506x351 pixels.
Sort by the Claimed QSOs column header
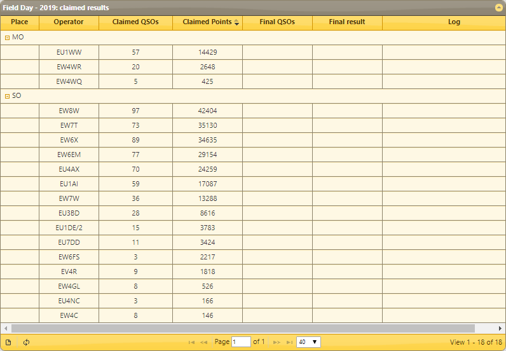coord(135,22)
